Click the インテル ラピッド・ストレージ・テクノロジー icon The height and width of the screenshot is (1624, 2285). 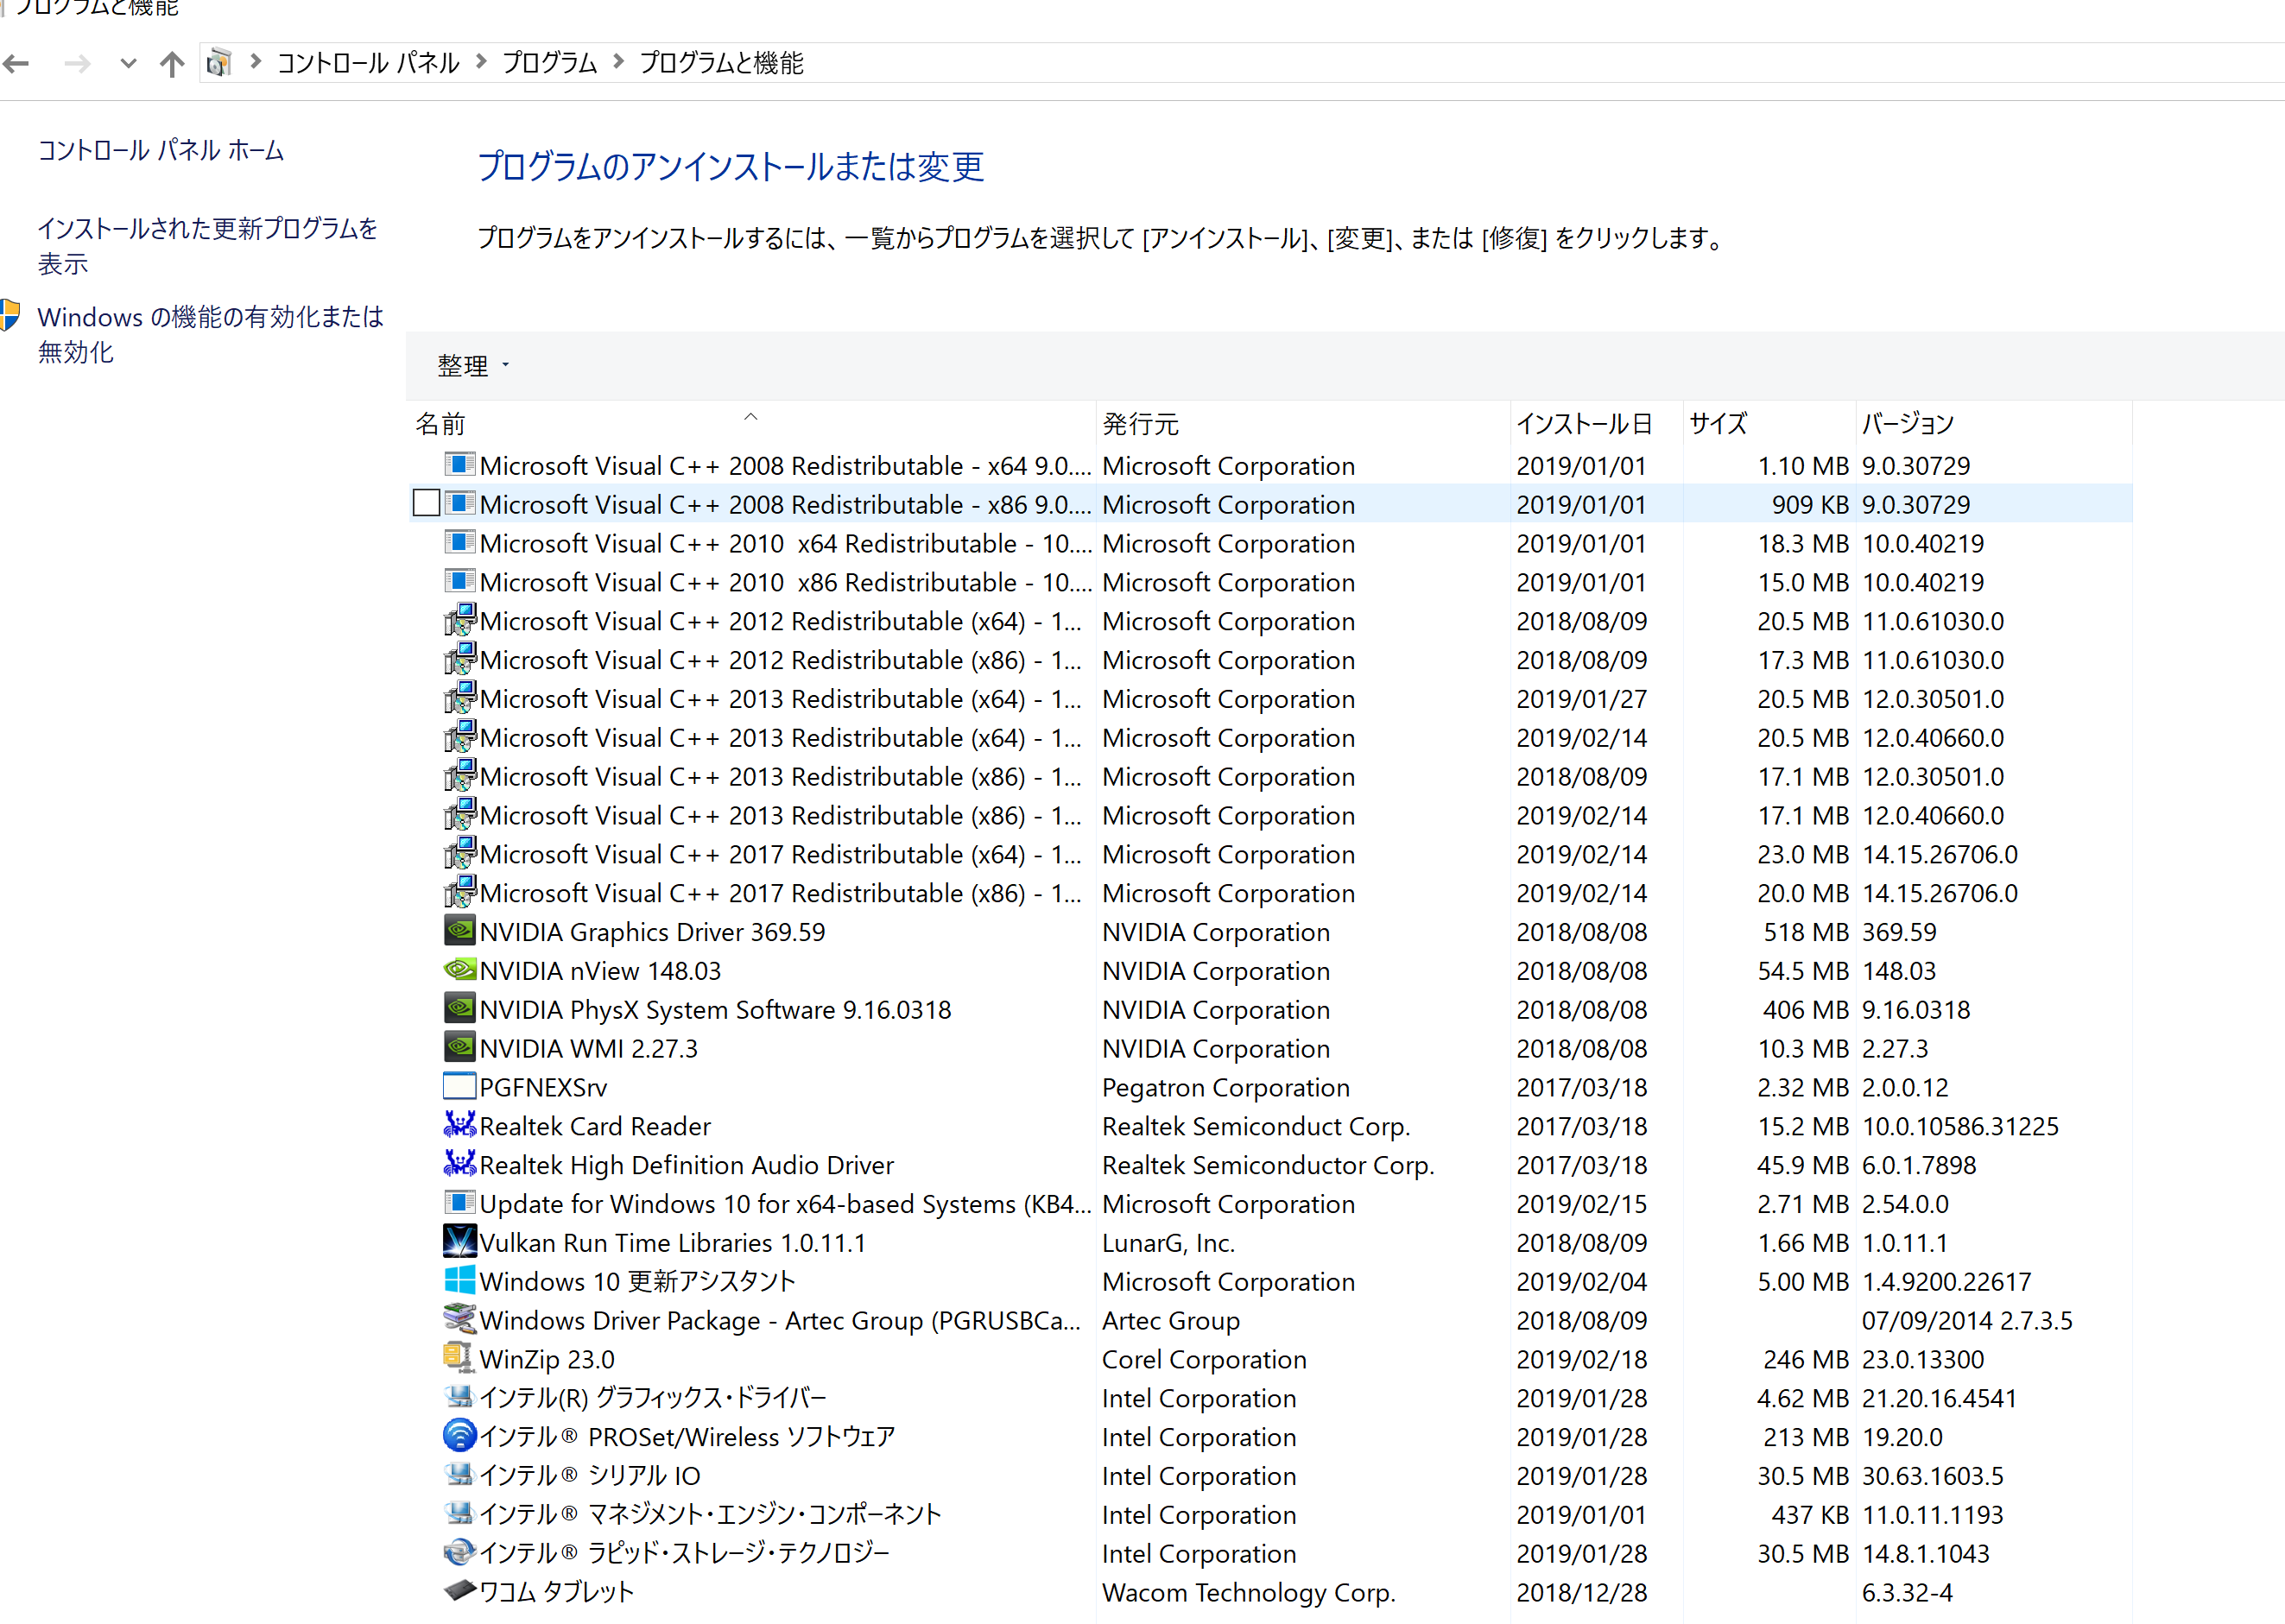[x=459, y=1552]
